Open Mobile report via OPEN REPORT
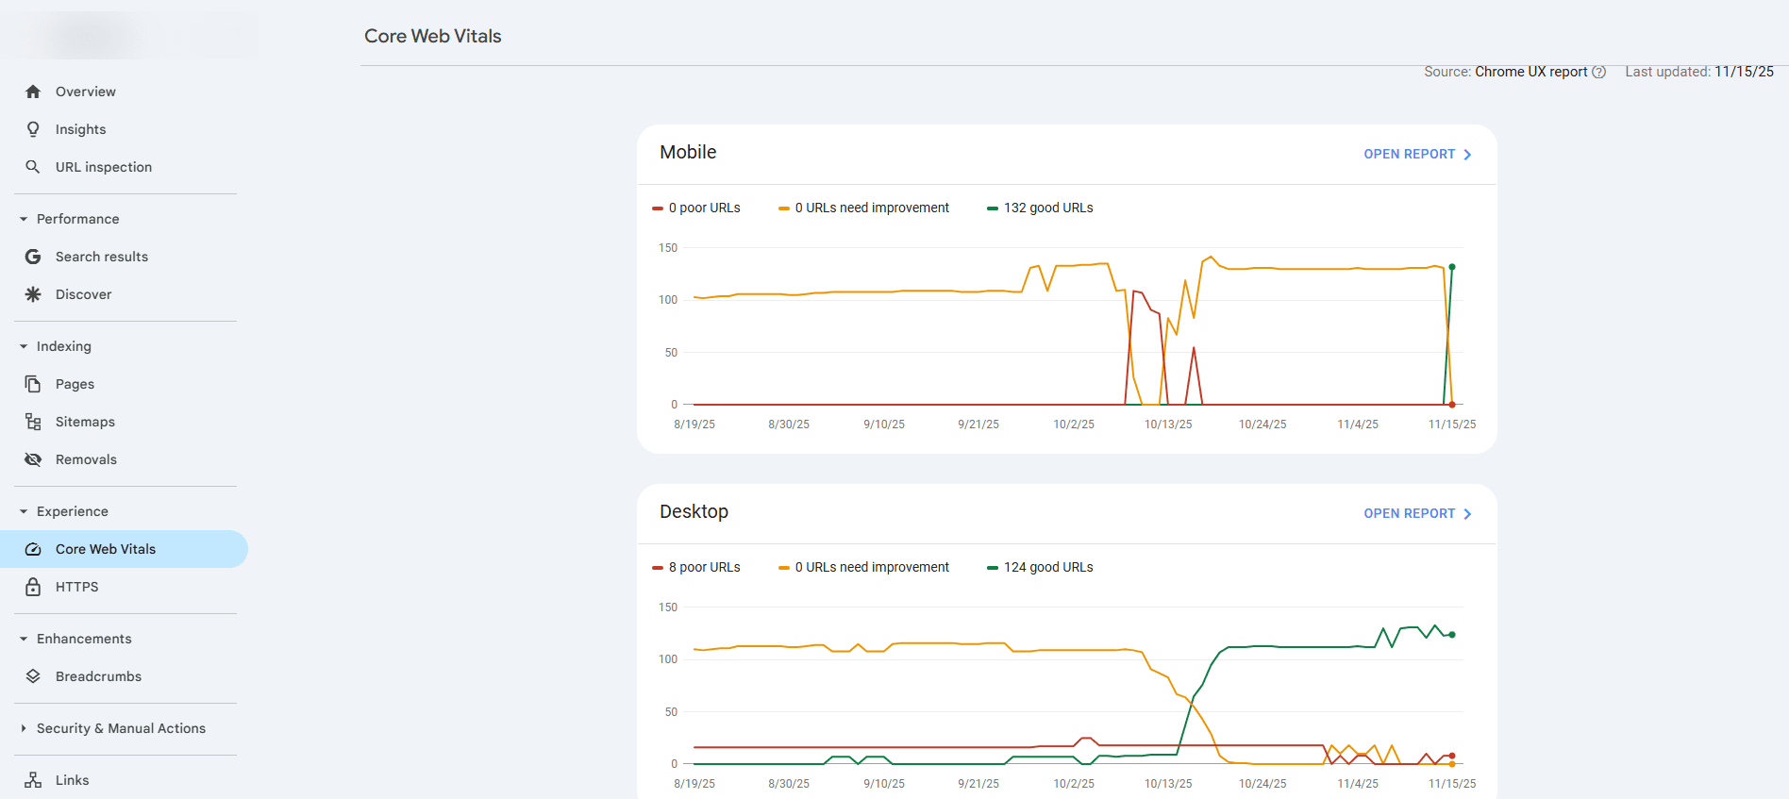This screenshot has height=799, width=1789. click(x=1417, y=154)
